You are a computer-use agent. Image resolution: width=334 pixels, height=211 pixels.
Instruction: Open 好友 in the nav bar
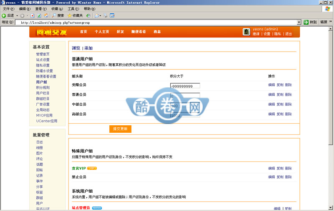point(120,32)
